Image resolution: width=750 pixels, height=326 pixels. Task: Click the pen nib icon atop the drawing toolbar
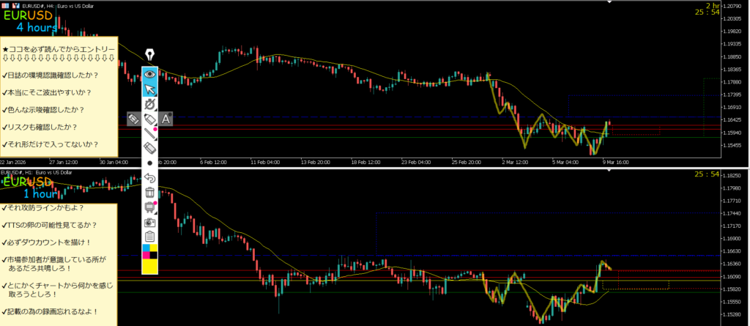tap(150, 56)
